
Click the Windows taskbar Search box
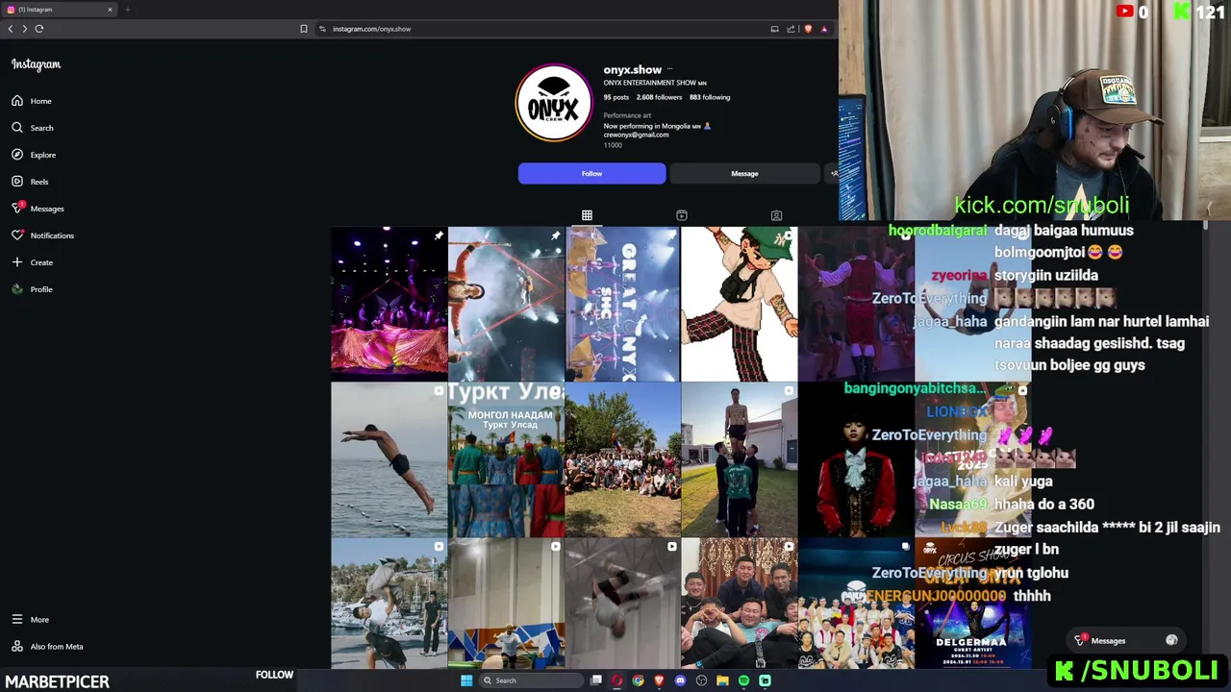[x=532, y=680]
